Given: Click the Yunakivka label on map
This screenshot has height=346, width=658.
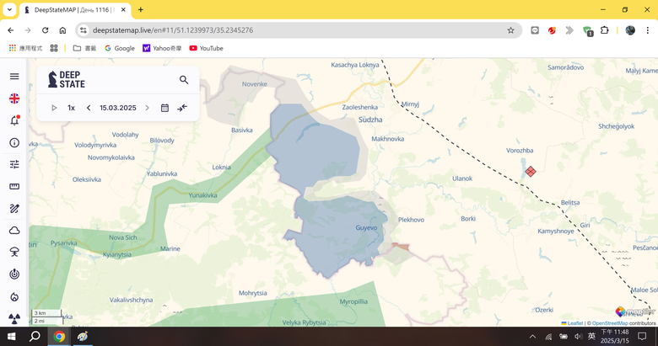Looking at the screenshot, I should pos(202,195).
